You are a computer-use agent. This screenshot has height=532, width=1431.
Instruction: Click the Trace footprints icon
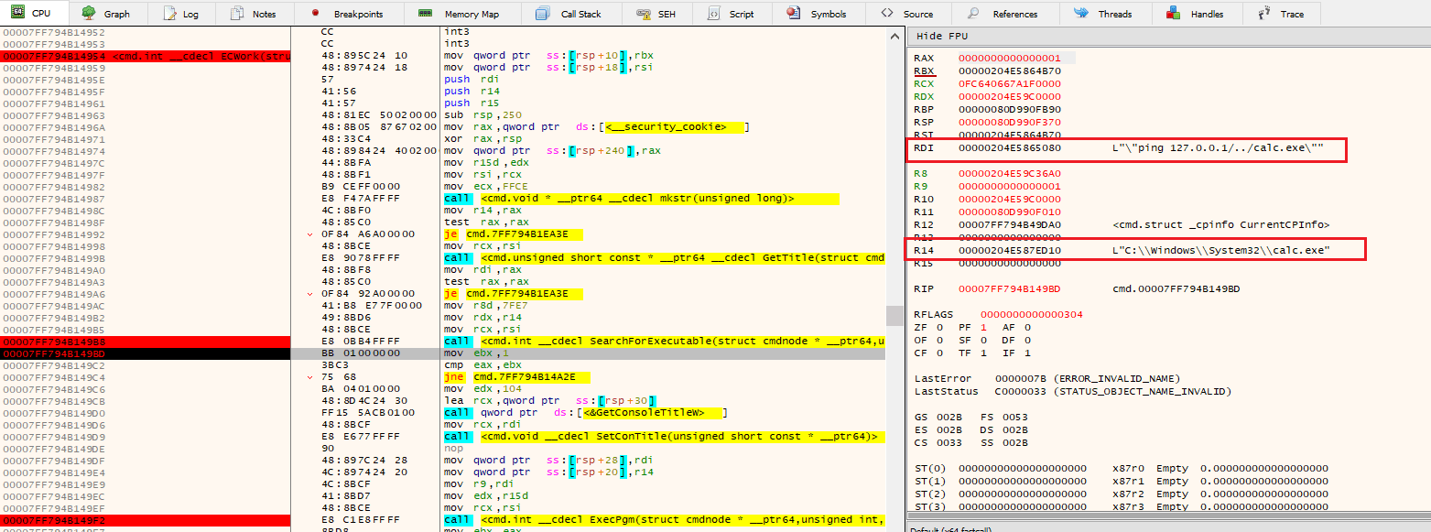tap(1264, 14)
